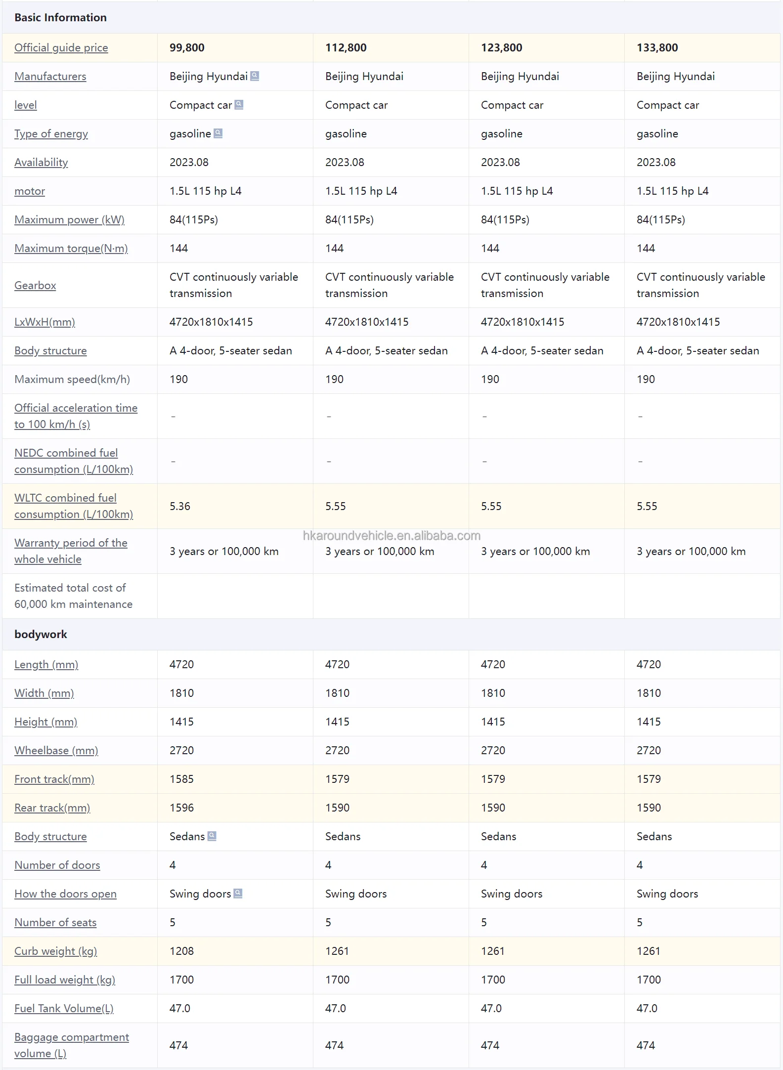Click the Official acceleration time link
This screenshot has height=1070, width=783.
coord(76,408)
